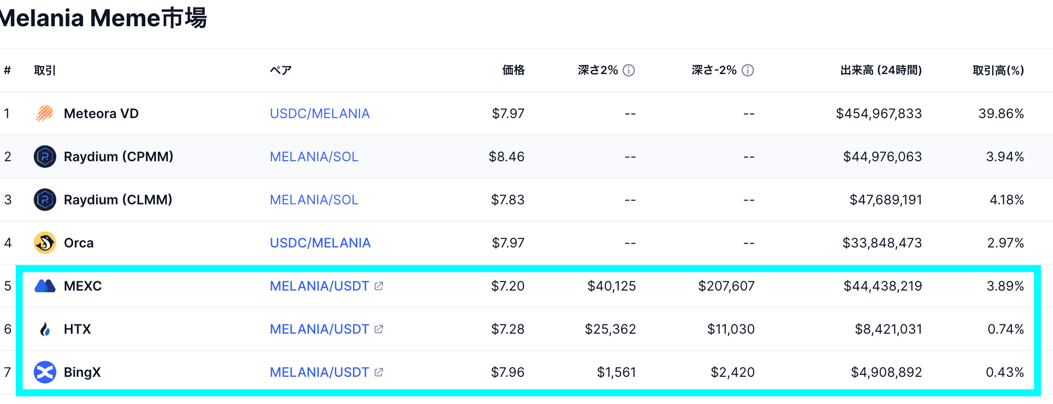Click the Meteora VD exchange logo

click(45, 113)
